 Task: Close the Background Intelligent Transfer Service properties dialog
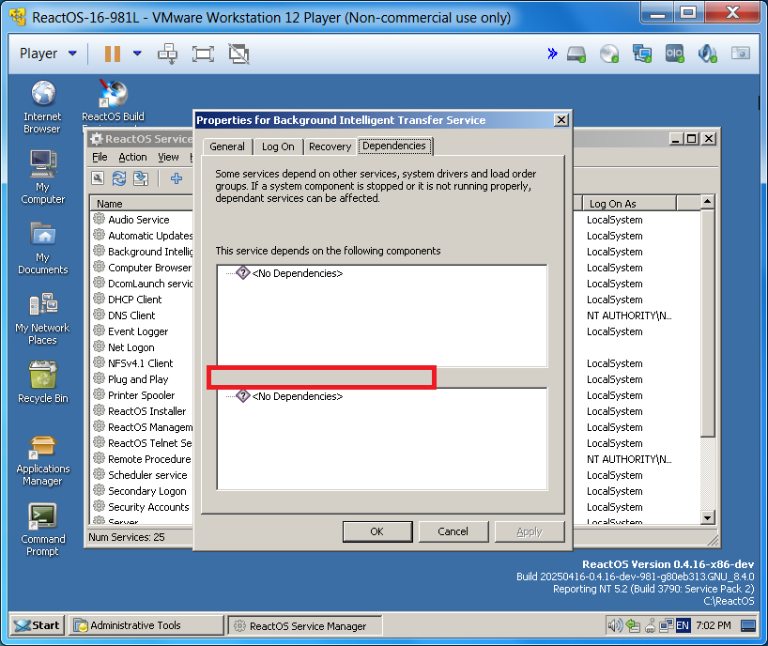(x=561, y=120)
